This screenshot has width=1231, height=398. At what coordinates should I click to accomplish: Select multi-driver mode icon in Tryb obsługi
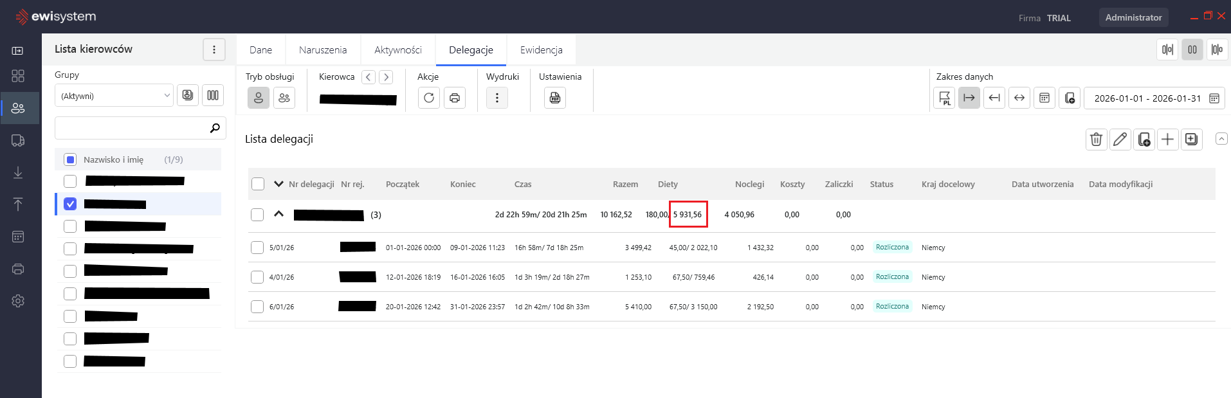(284, 98)
